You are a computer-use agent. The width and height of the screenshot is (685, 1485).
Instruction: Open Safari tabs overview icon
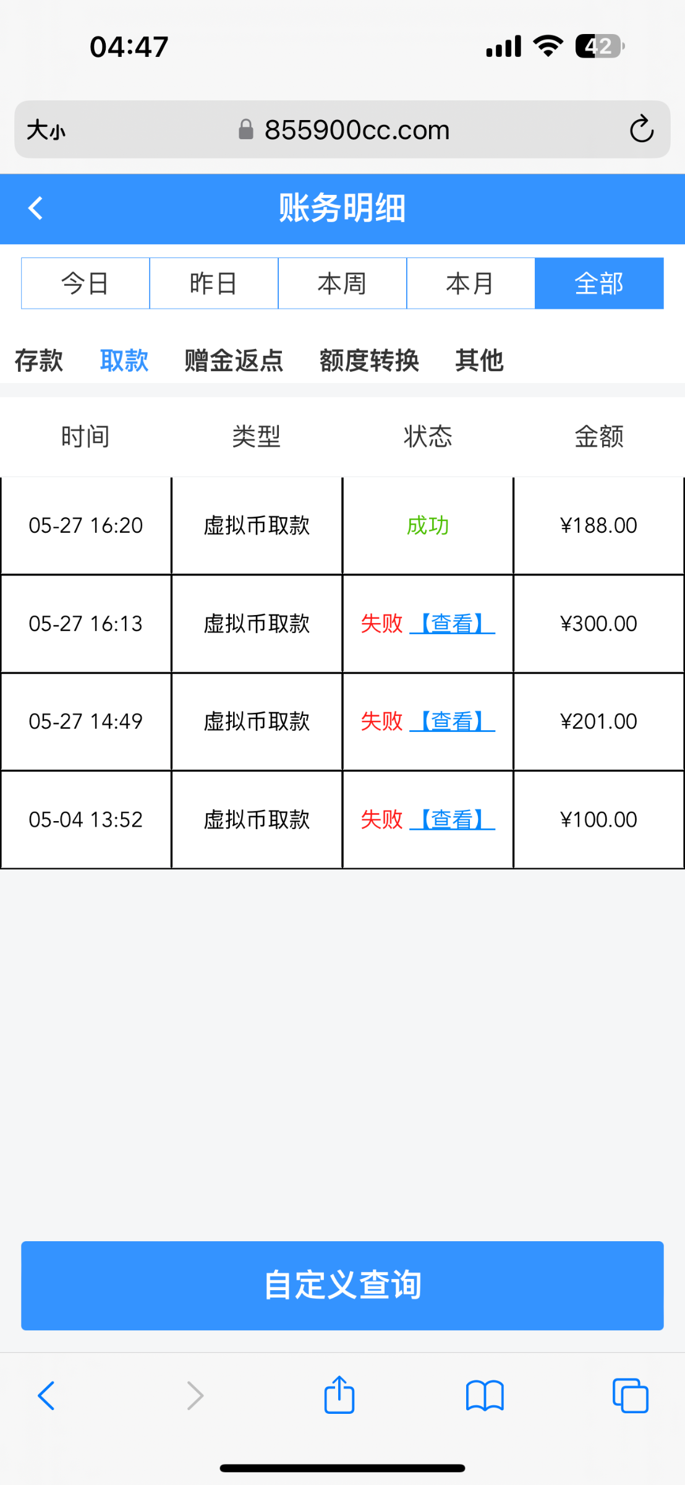pyautogui.click(x=630, y=1396)
